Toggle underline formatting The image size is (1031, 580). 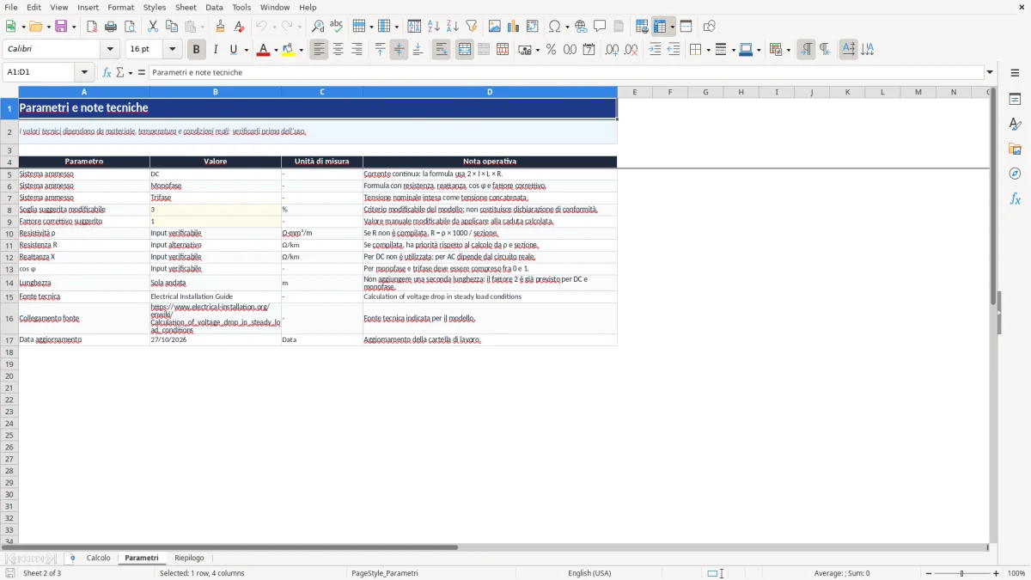(233, 50)
